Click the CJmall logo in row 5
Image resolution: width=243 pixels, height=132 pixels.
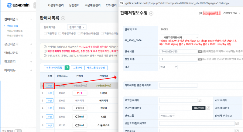pos(80,117)
